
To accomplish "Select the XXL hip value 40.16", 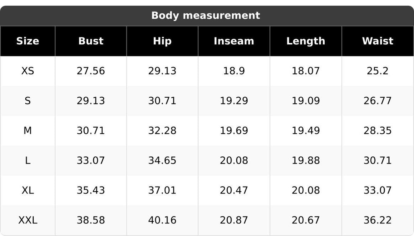I will click(x=162, y=220).
